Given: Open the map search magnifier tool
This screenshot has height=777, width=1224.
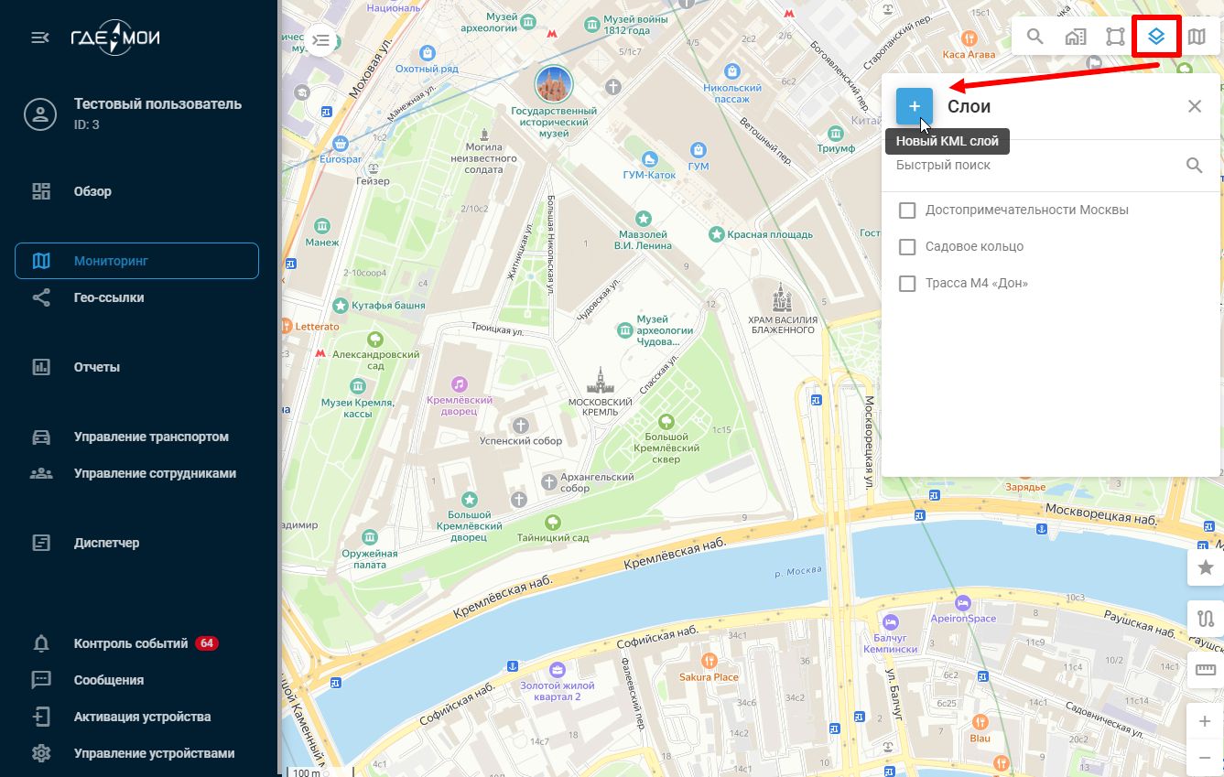Looking at the screenshot, I should 1034,37.
